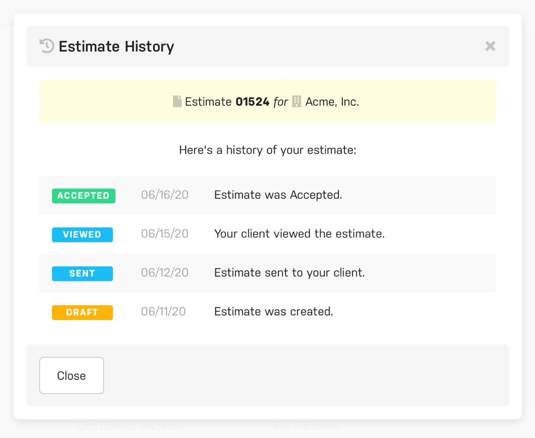Select the Estimate was created history entry
535x438 pixels.
pyautogui.click(x=273, y=312)
